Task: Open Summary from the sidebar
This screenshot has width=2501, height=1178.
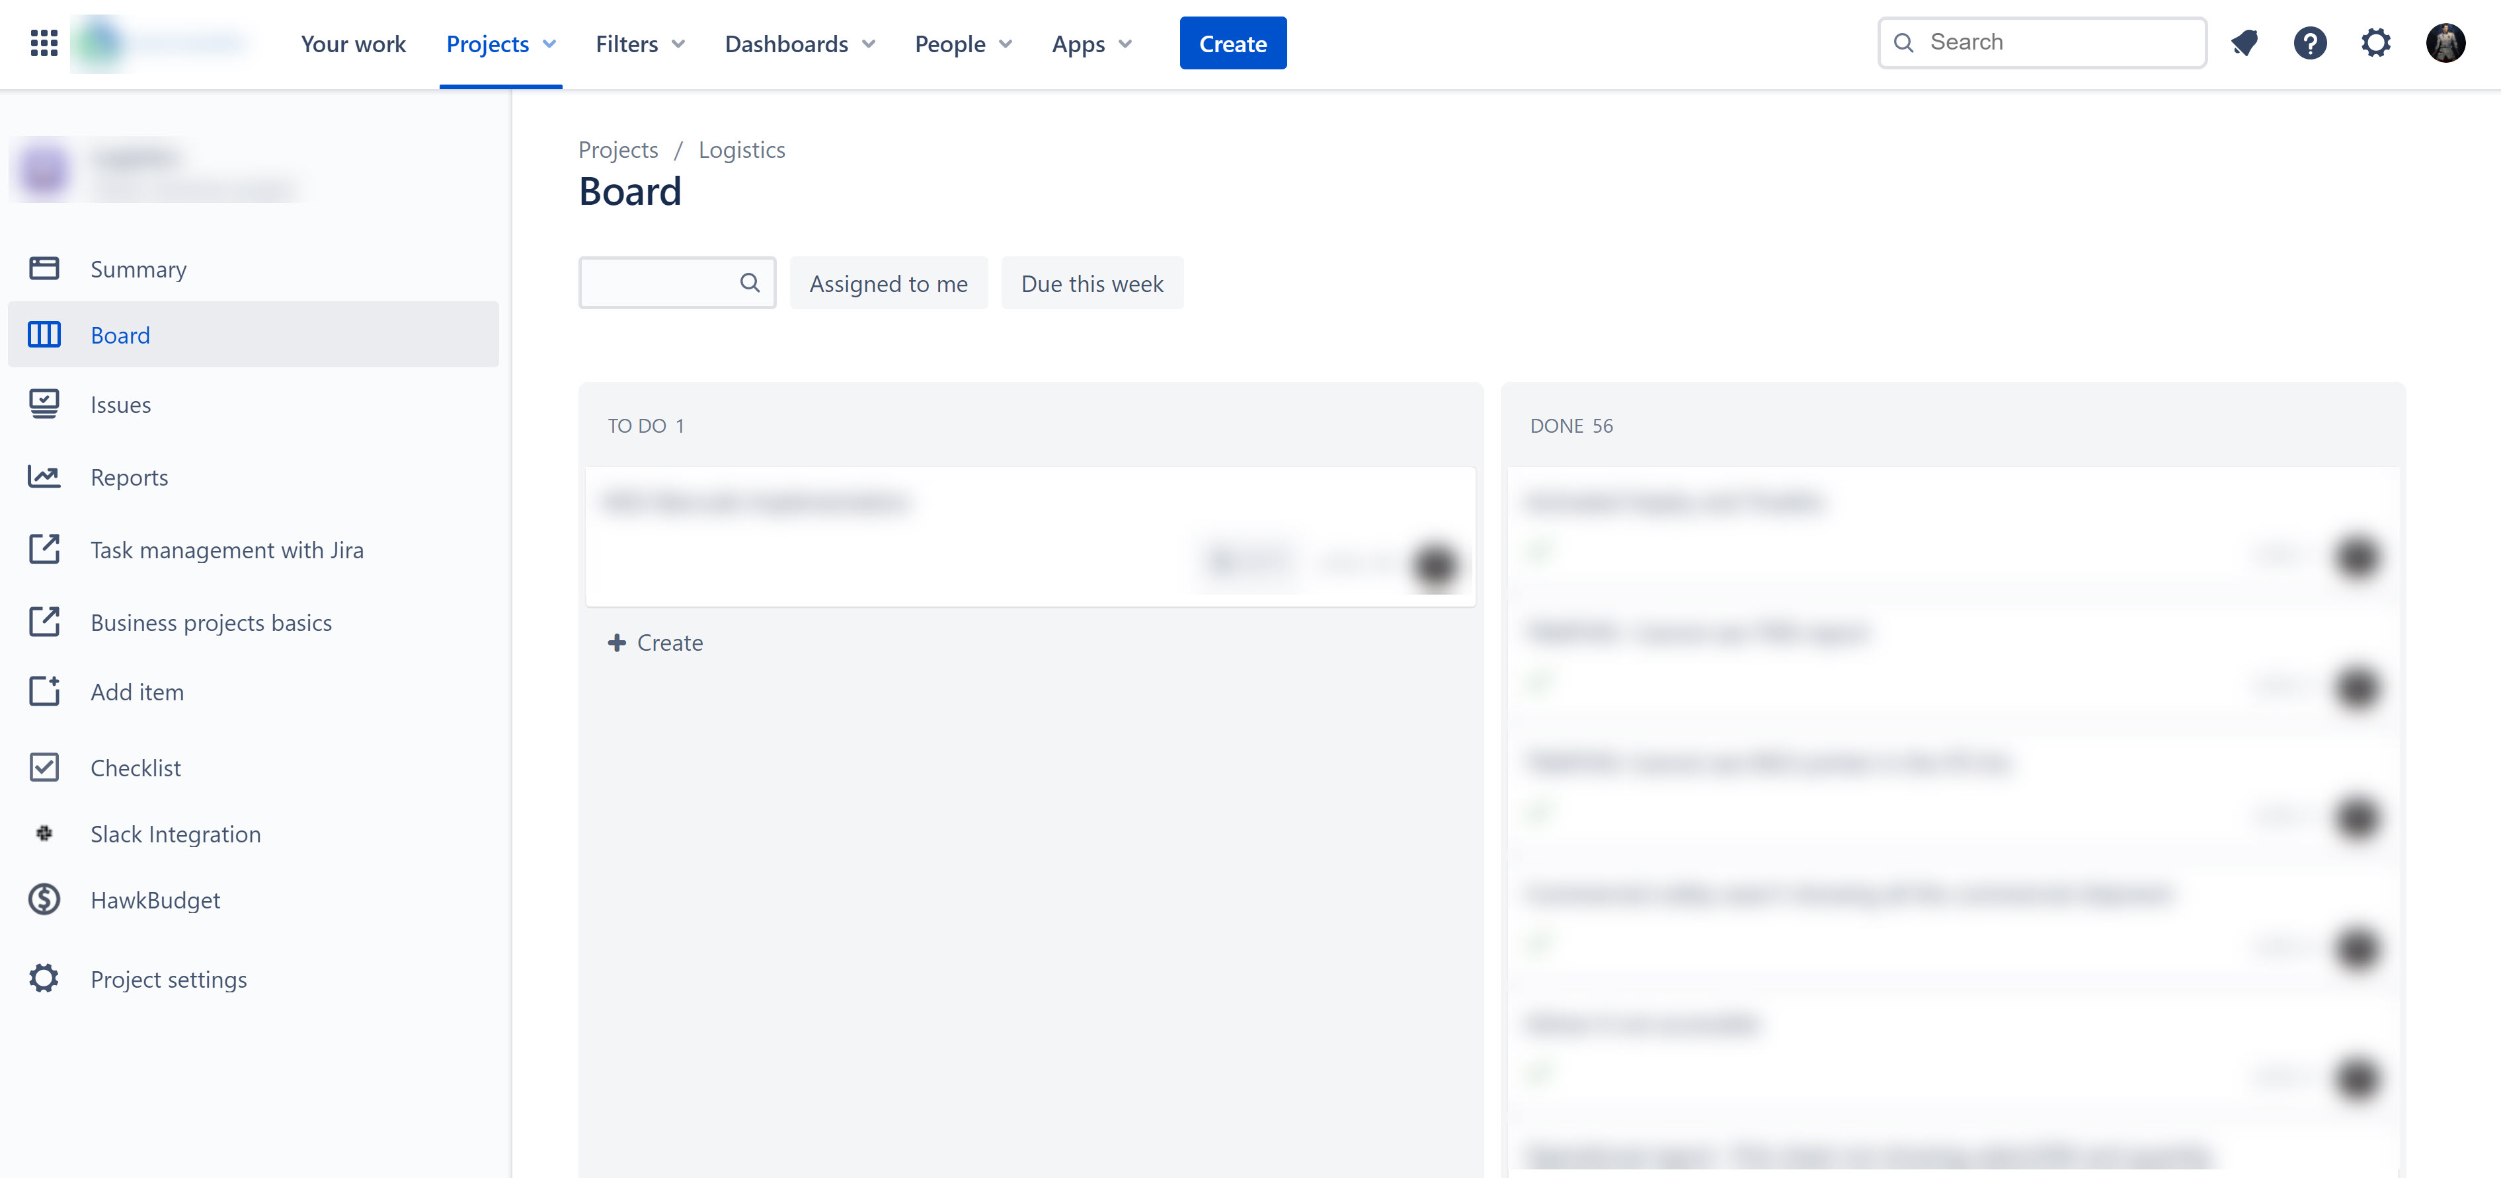Action: pos(138,269)
